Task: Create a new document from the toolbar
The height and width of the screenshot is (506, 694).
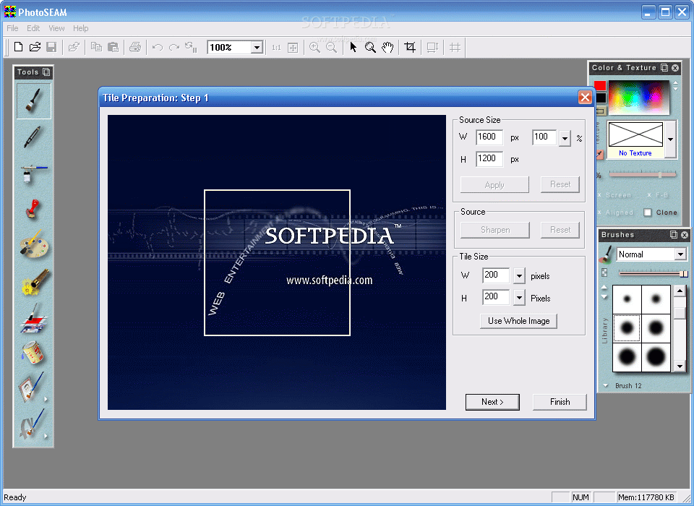Action: coord(18,47)
